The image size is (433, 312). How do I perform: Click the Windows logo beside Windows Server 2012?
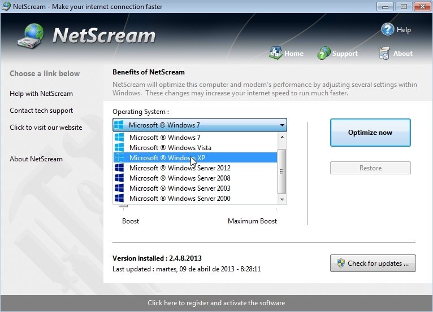[x=119, y=168]
